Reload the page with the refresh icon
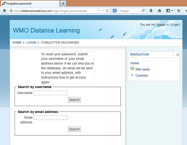The height and width of the screenshot is (145, 187). pos(107,11)
